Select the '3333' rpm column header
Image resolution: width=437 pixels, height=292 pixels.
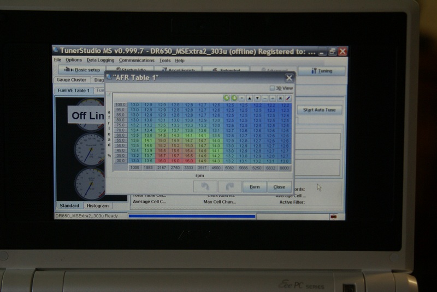188,168
